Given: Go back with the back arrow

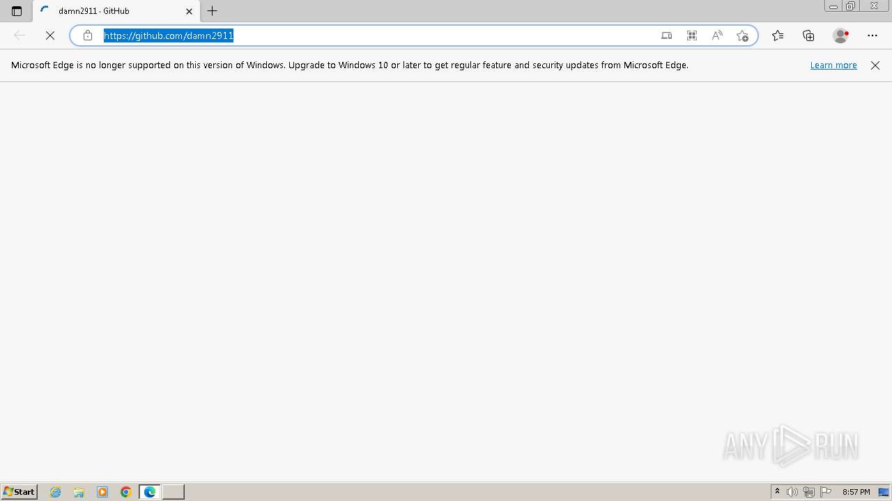Looking at the screenshot, I should (20, 35).
